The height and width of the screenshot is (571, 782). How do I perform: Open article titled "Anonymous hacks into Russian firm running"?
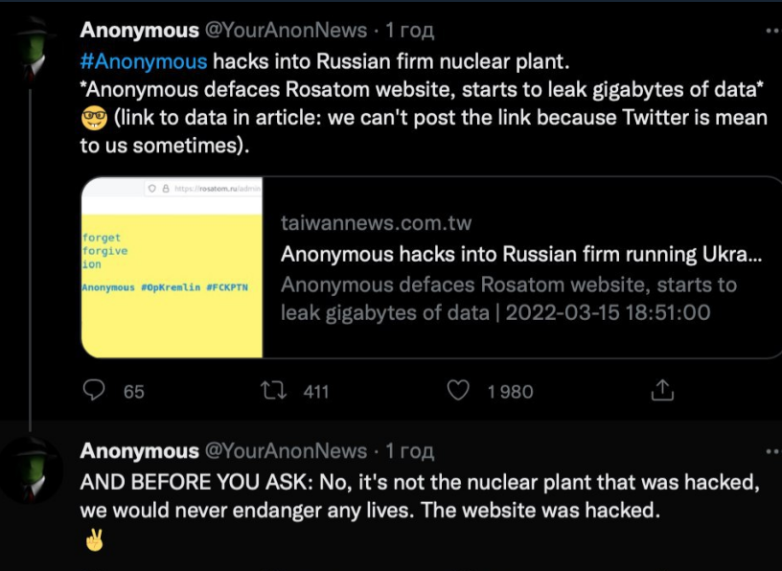(x=521, y=255)
